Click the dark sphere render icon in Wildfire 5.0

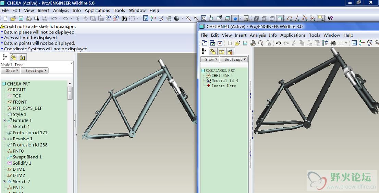coord(177,18)
